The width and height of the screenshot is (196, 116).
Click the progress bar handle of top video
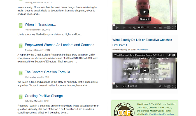click(x=114, y=25)
